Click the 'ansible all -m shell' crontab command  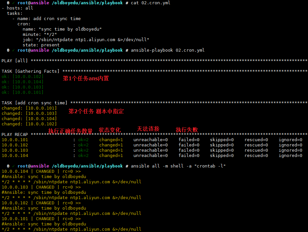coord(178,166)
